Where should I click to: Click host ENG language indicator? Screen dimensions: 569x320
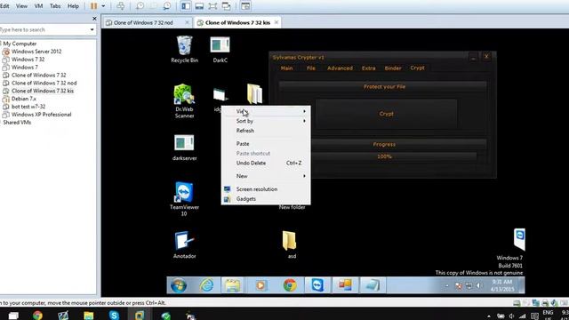[x=548, y=312]
